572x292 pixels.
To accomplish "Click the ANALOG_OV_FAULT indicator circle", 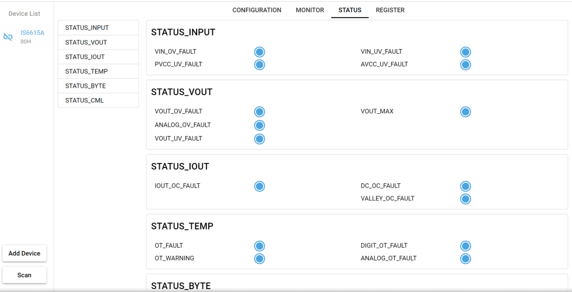I will (259, 126).
